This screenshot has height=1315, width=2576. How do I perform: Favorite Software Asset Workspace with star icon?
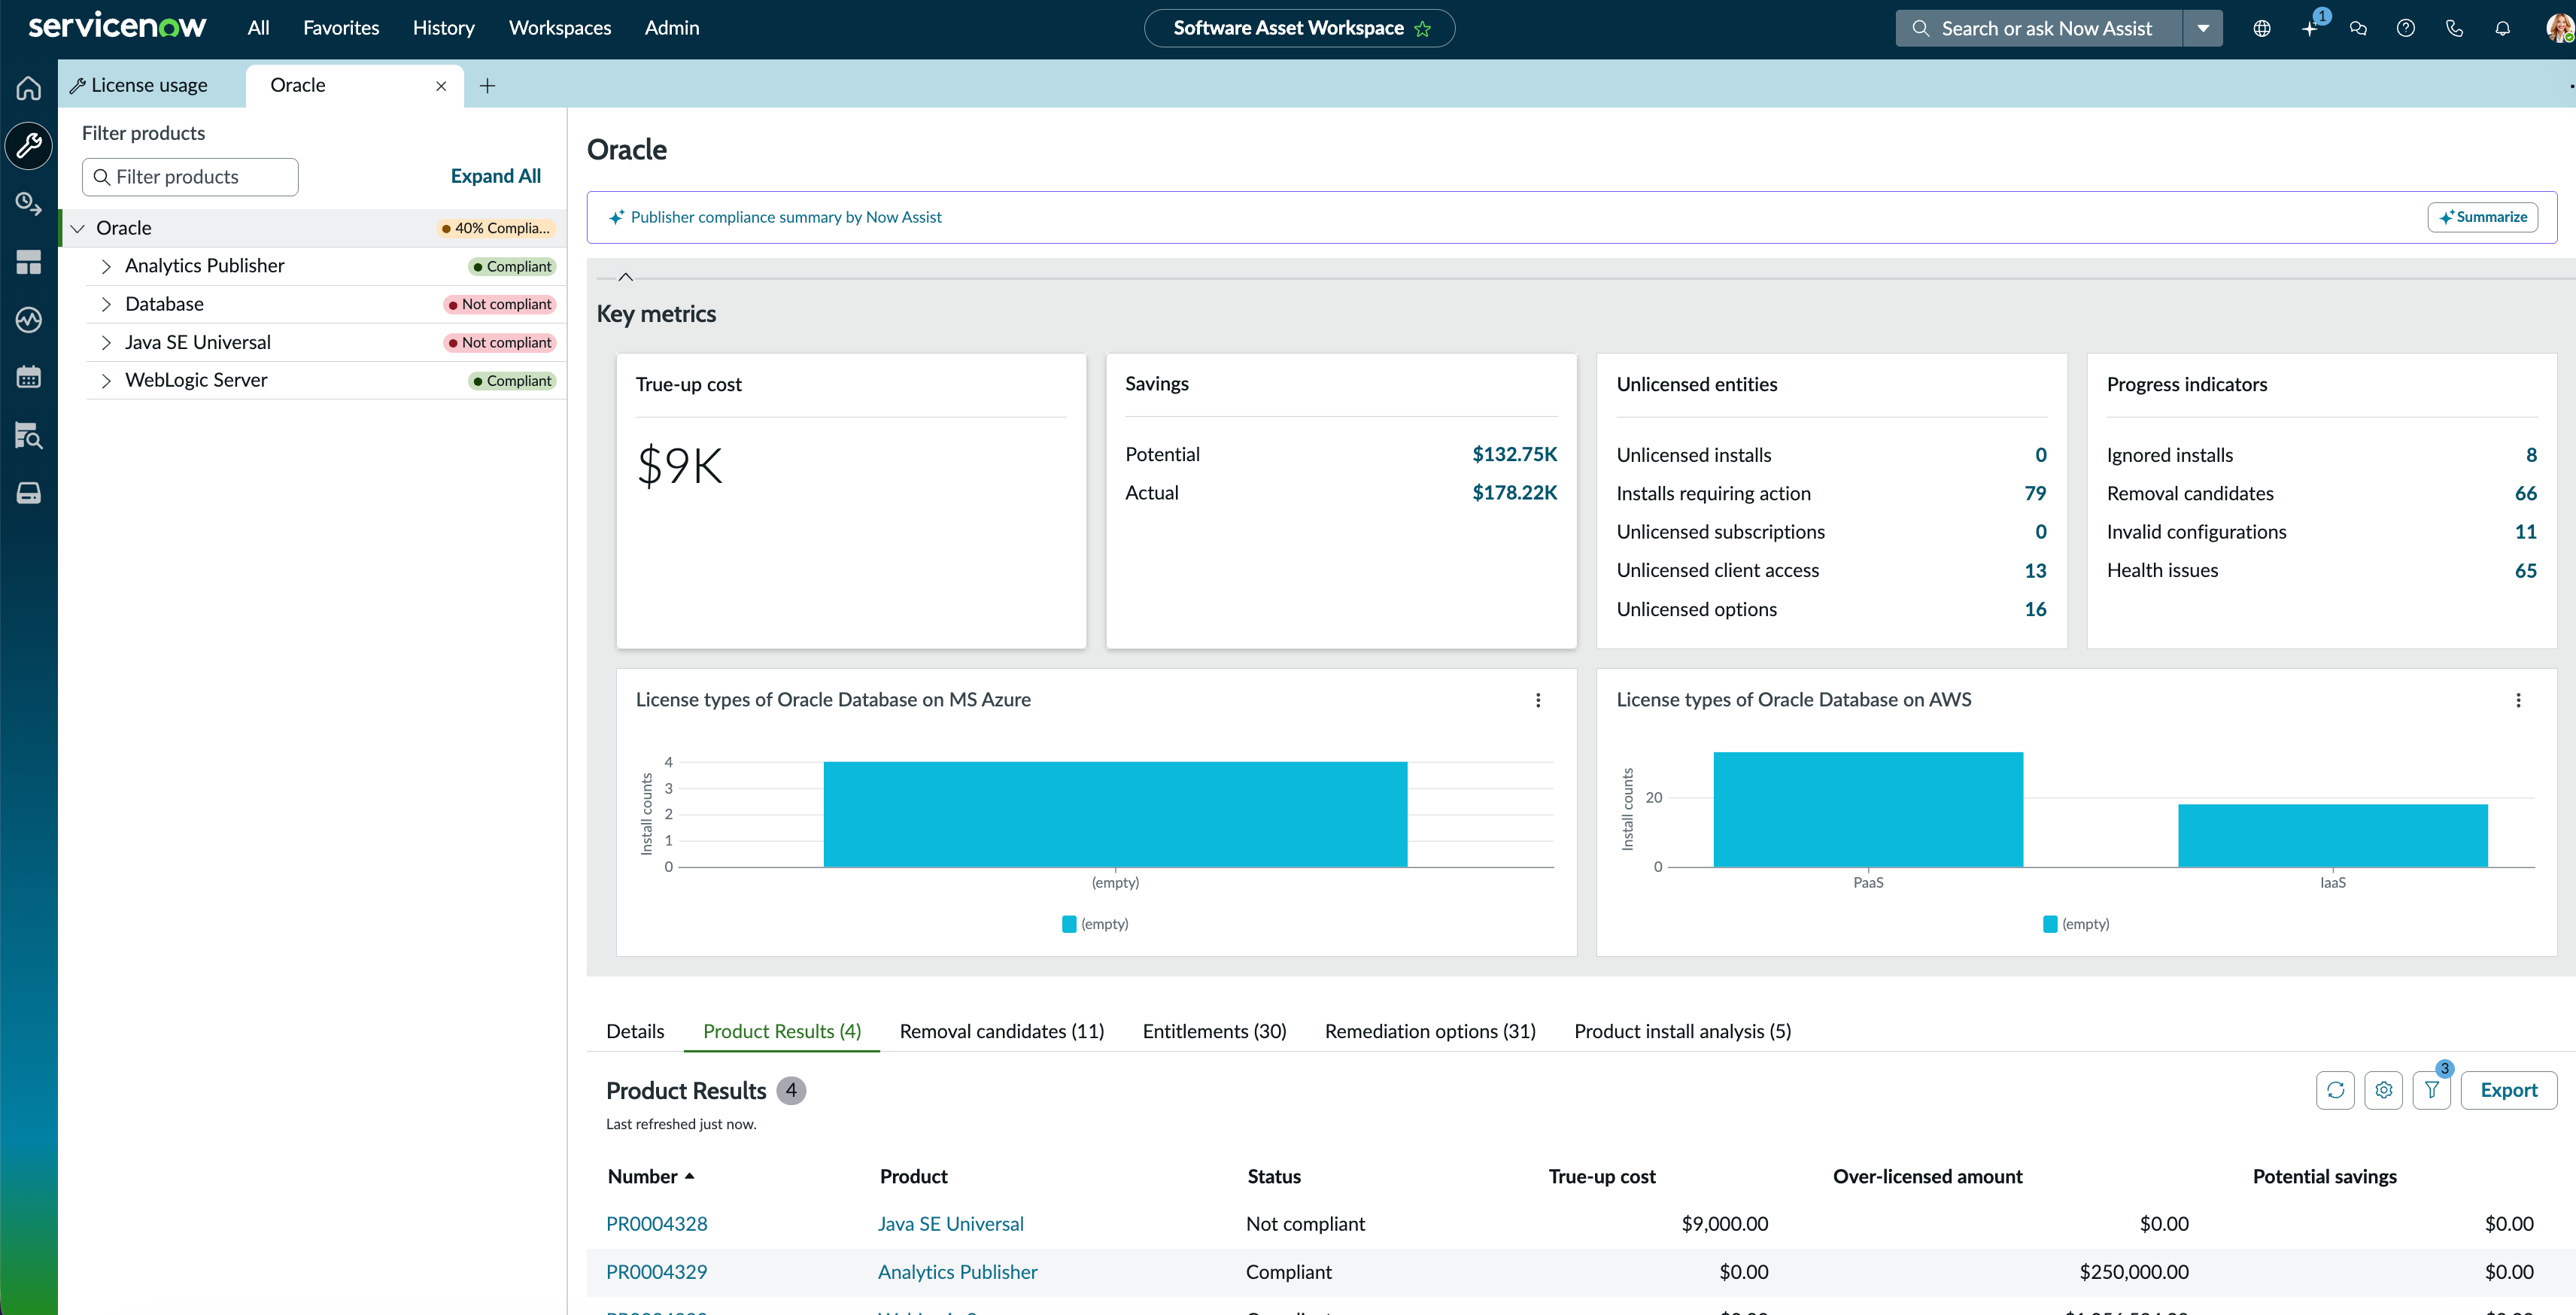tap(1423, 29)
